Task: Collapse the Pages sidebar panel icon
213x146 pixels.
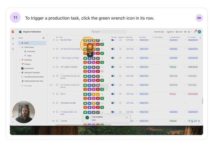Action: point(44,38)
